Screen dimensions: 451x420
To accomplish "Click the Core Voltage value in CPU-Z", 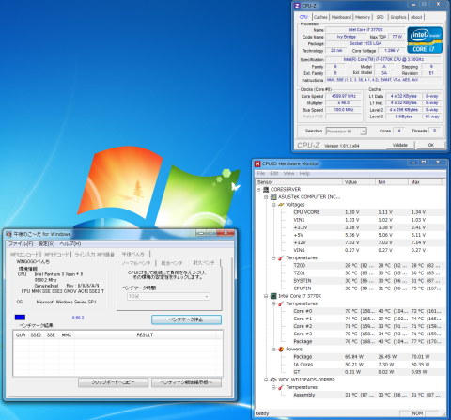I will (392, 50).
